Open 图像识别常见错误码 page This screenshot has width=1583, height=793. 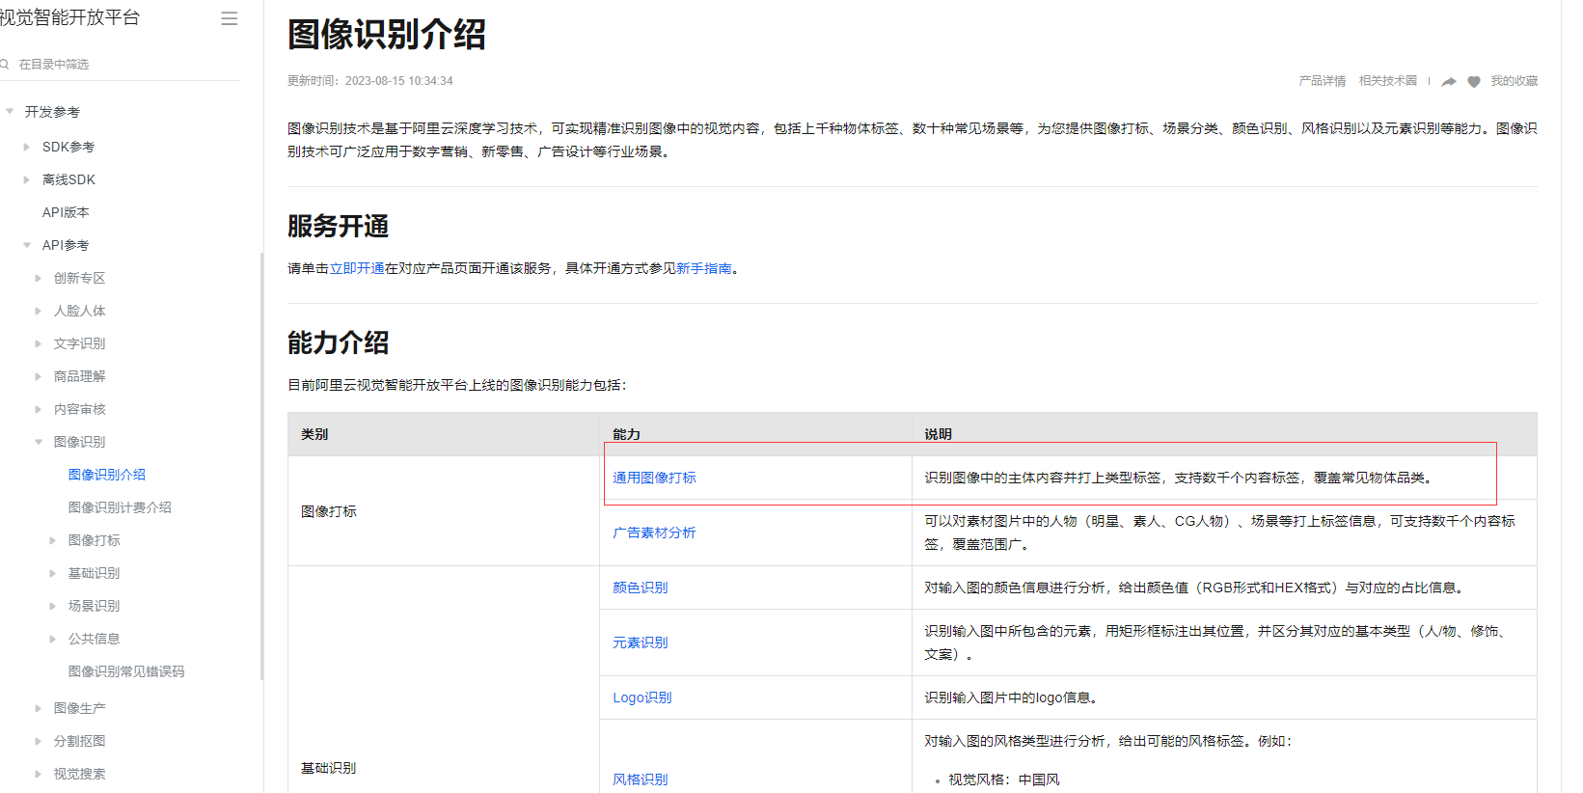coord(126,671)
